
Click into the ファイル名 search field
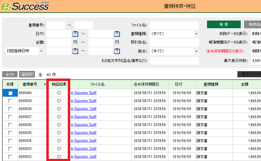point(174,25)
